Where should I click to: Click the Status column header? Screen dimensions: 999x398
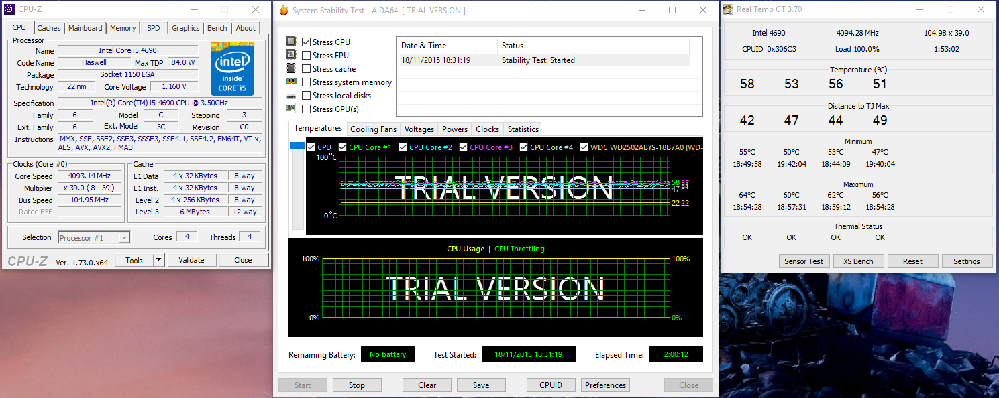tap(594, 46)
